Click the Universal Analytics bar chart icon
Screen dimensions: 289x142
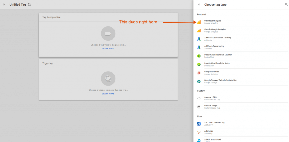[199, 22]
